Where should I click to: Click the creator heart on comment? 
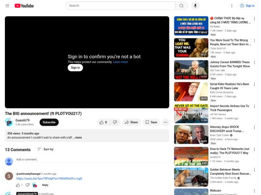pos(35,185)
